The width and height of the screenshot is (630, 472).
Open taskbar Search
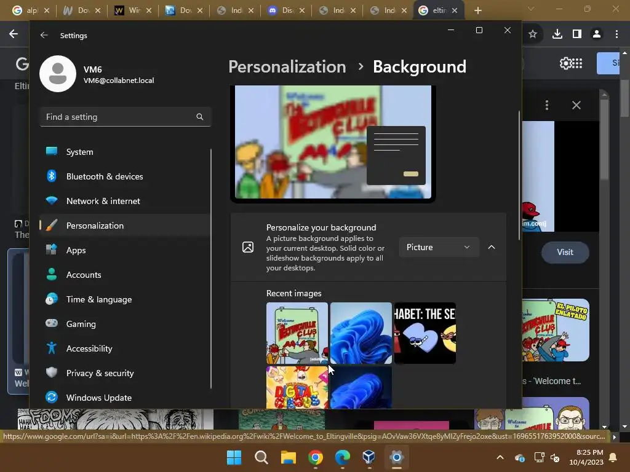261,457
